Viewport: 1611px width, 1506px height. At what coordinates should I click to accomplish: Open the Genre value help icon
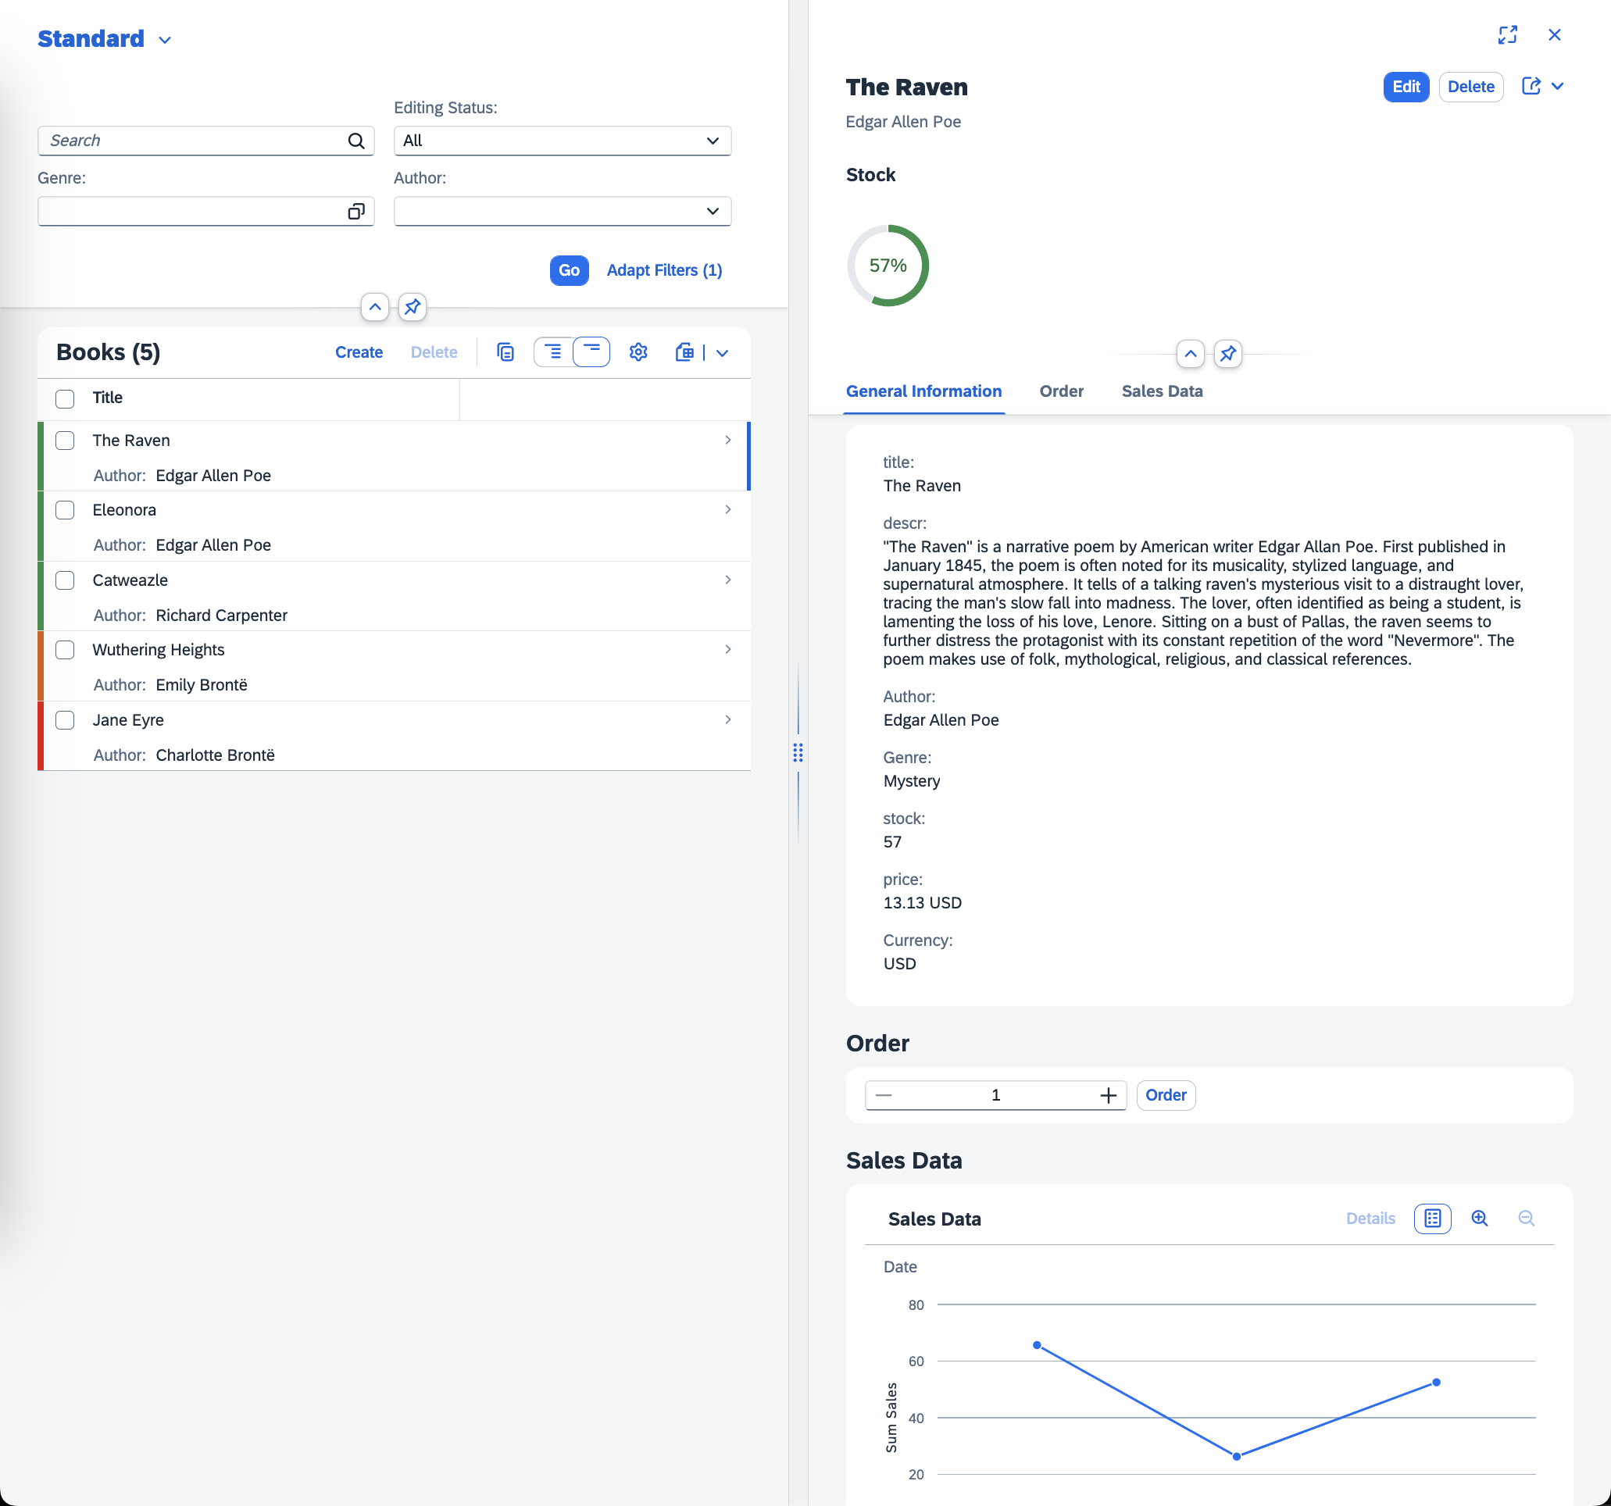click(355, 212)
